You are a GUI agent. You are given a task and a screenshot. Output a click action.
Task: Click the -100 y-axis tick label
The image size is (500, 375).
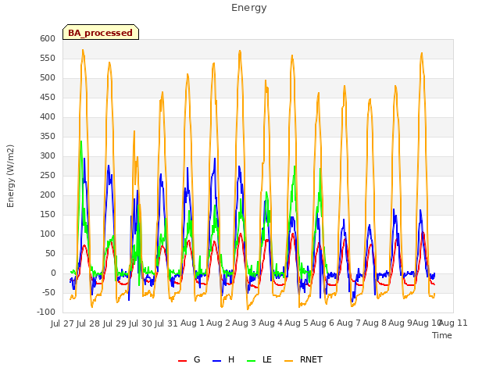click(x=47, y=312)
